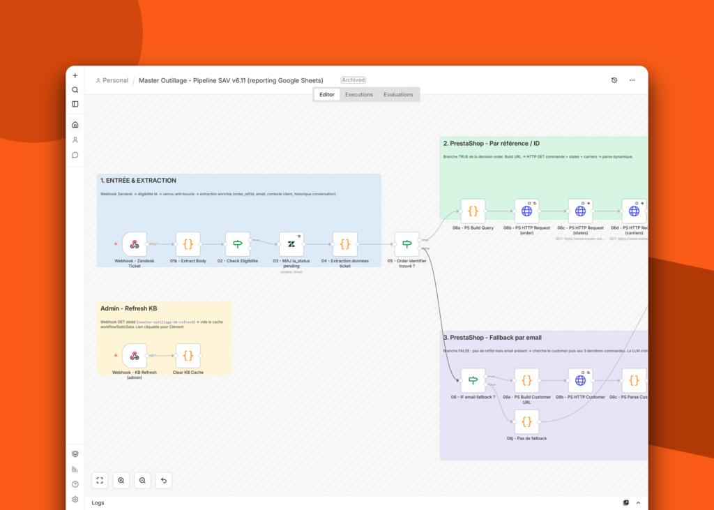The width and height of the screenshot is (714, 510).
Task: Open the person icon in the sidebar
Action: [75, 140]
